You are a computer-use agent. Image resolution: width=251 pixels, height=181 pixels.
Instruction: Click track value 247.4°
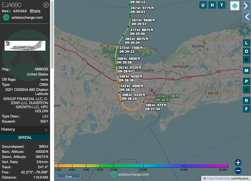[43, 167]
